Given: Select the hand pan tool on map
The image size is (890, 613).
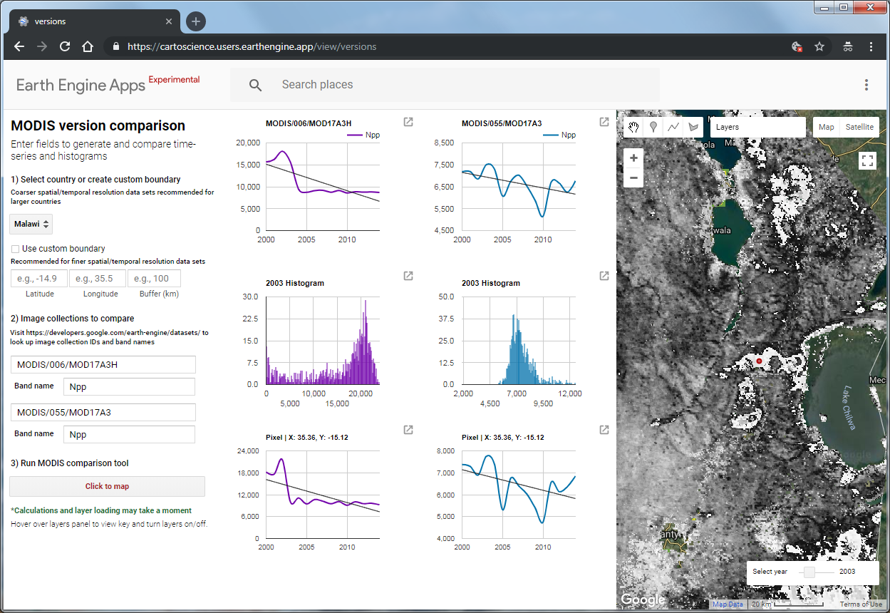Looking at the screenshot, I should pos(633,127).
